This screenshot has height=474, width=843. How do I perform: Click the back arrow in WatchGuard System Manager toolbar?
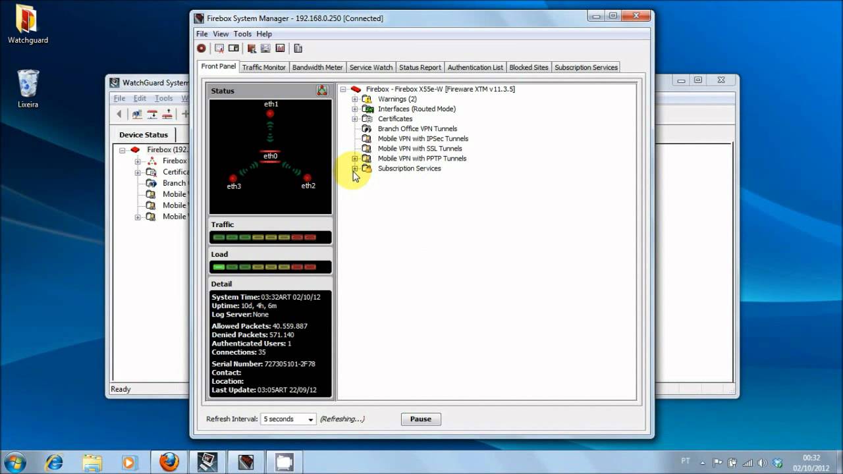(119, 115)
